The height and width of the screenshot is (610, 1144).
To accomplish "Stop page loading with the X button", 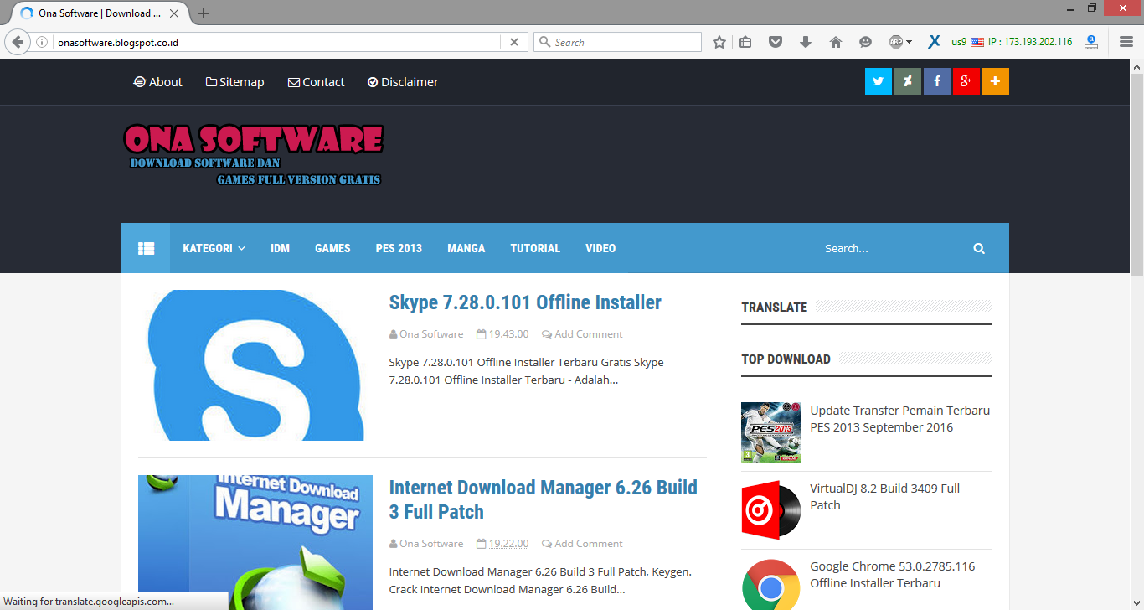I will point(514,42).
